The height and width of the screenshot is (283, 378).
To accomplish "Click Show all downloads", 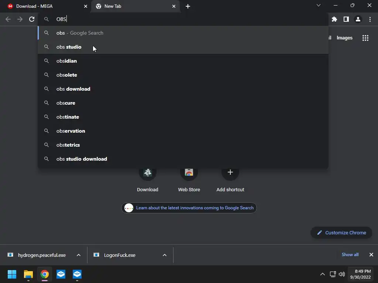I will click(350, 255).
